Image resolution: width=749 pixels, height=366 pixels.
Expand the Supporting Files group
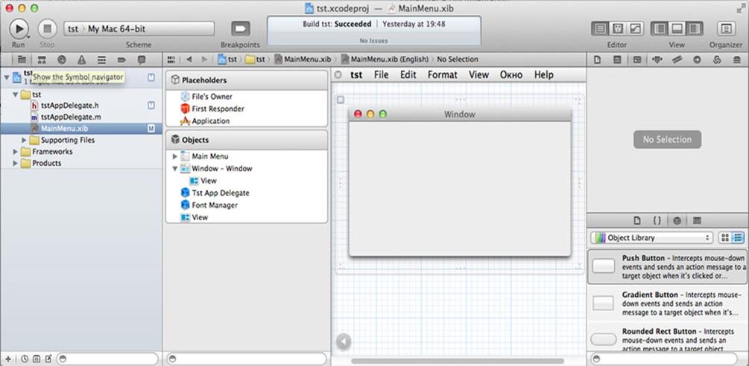tap(25, 140)
